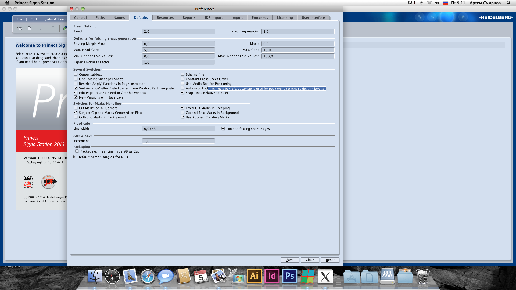This screenshot has width=516, height=290.
Task: Open Spotlight search in menu bar
Action: pos(508,3)
